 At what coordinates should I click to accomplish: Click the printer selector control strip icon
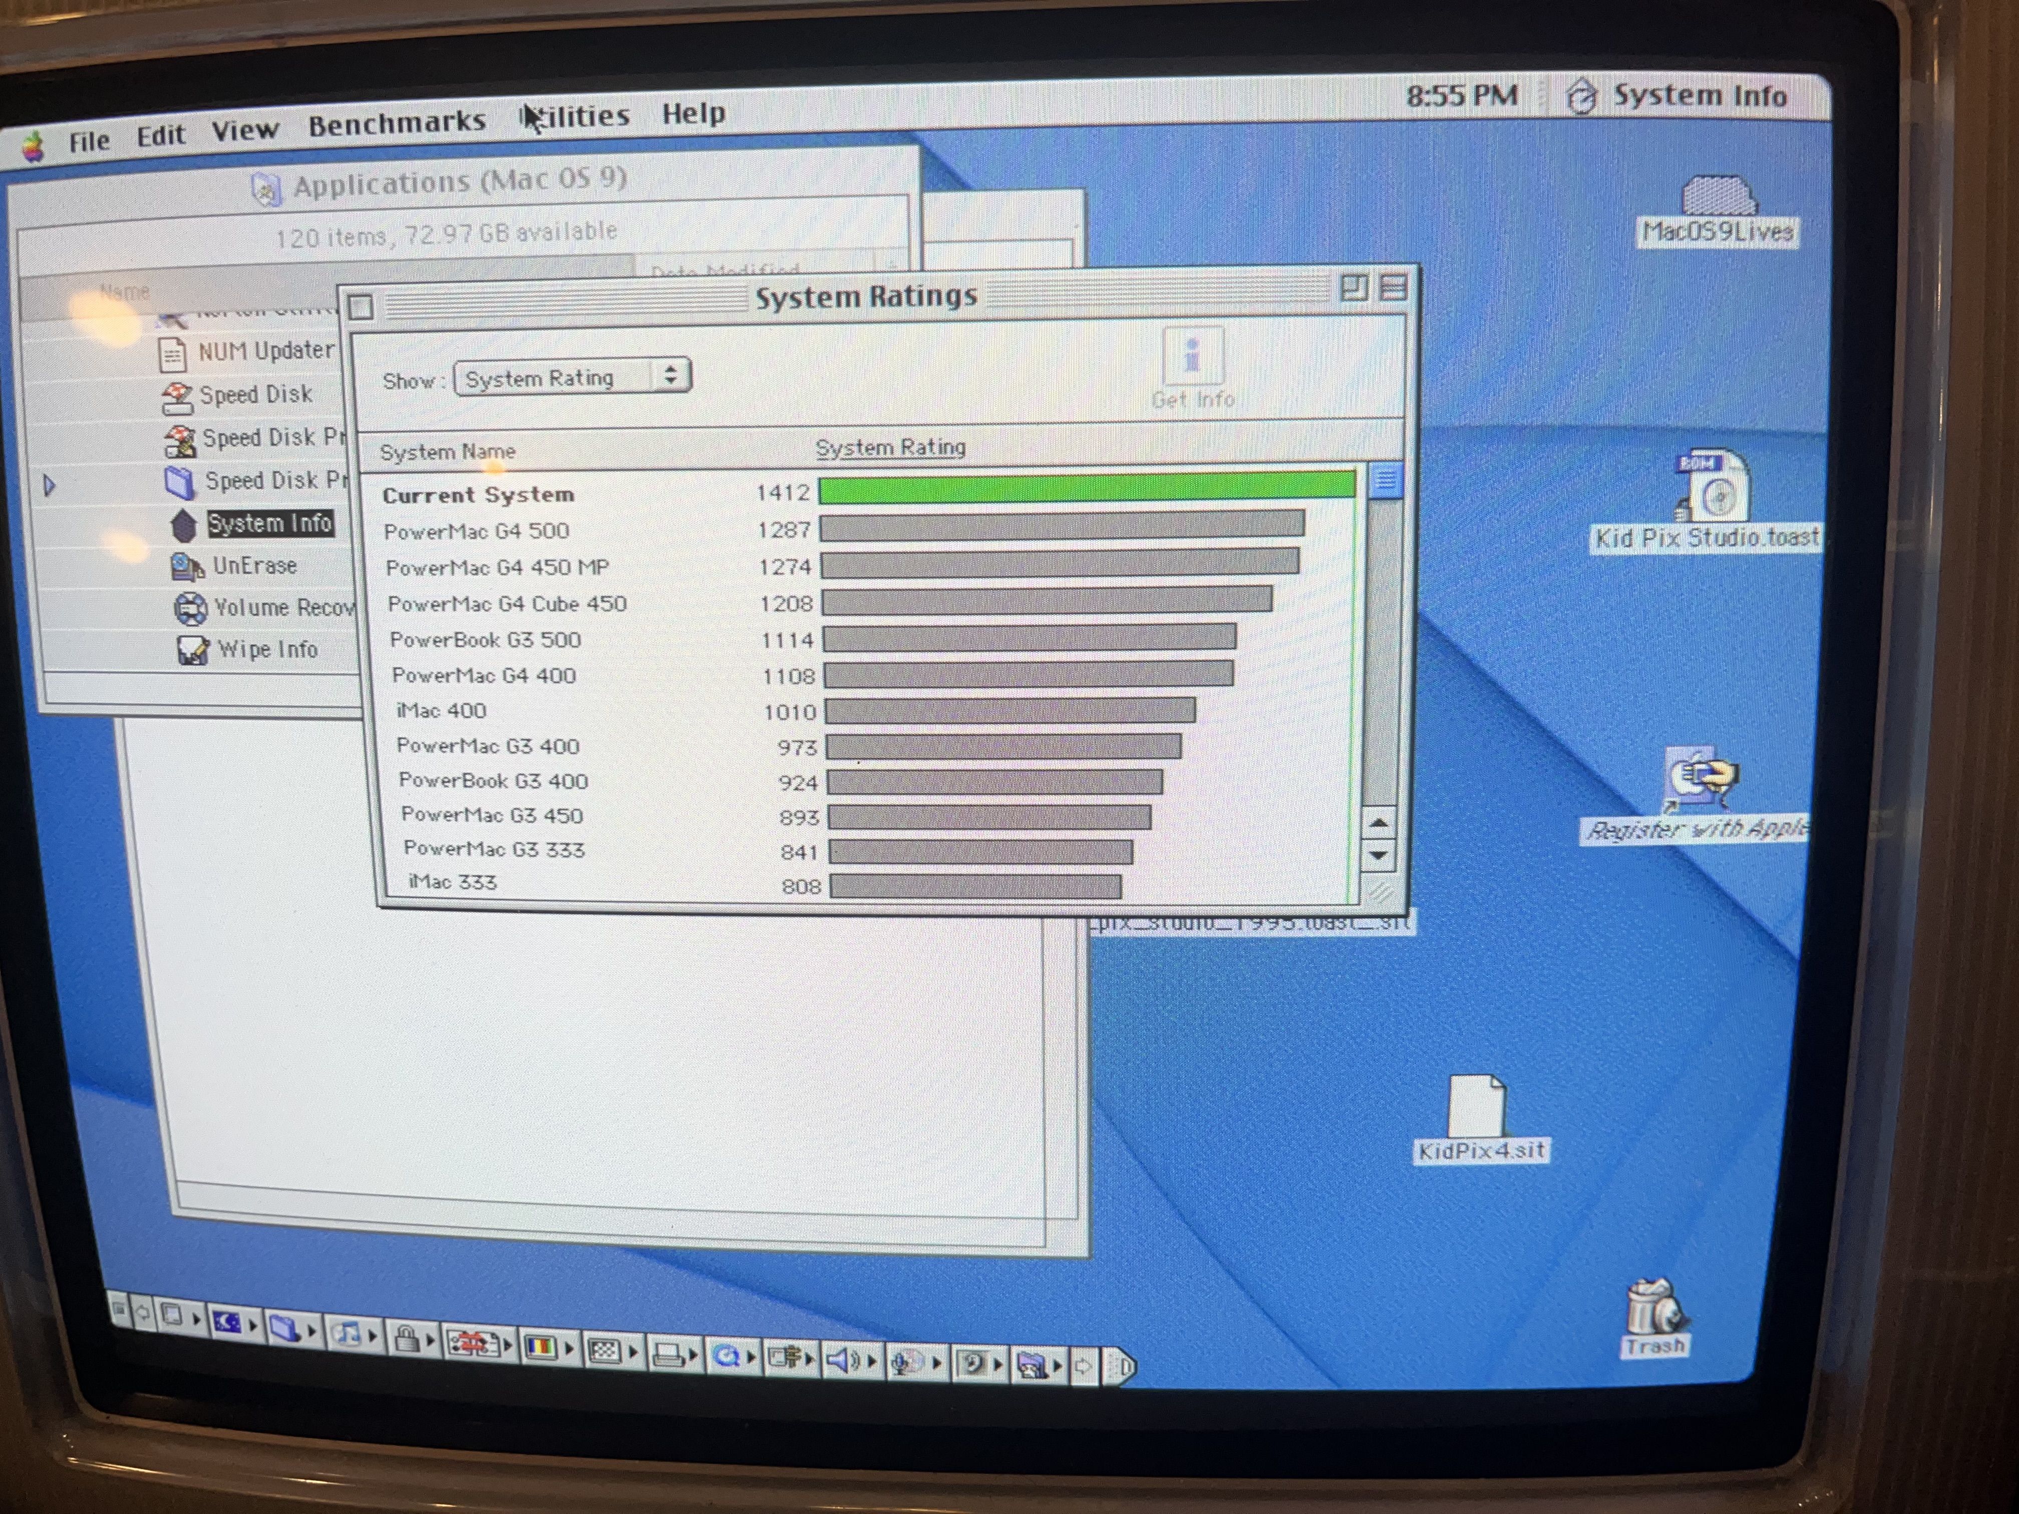tap(668, 1356)
